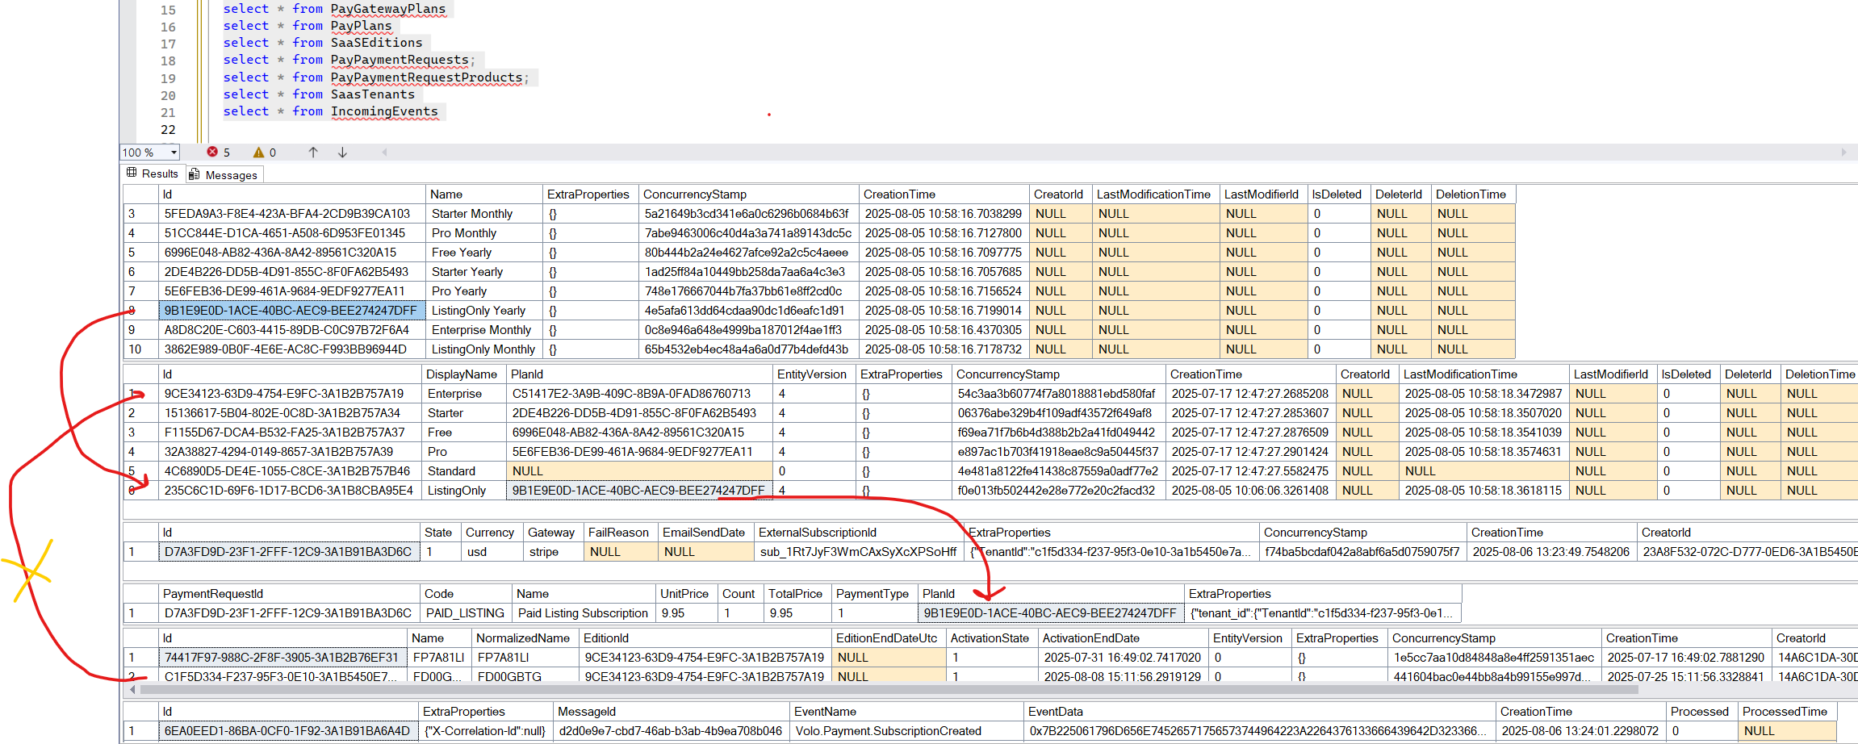
Task: Select the PAID_LISTING code cell
Action: click(x=466, y=613)
